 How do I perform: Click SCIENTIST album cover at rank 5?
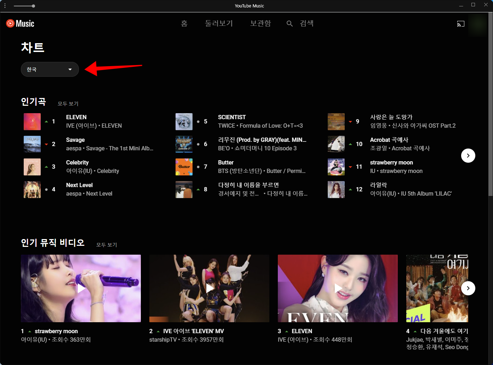184,122
